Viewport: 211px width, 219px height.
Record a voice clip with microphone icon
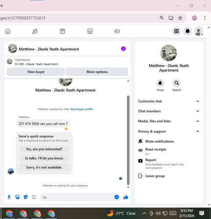9,197
